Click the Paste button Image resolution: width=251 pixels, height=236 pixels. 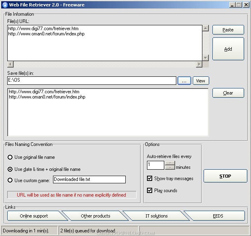pyautogui.click(x=228, y=30)
